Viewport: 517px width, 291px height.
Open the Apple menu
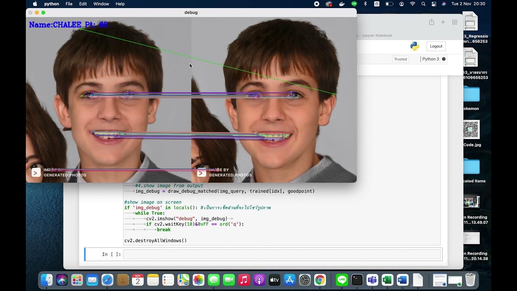click(x=35, y=4)
